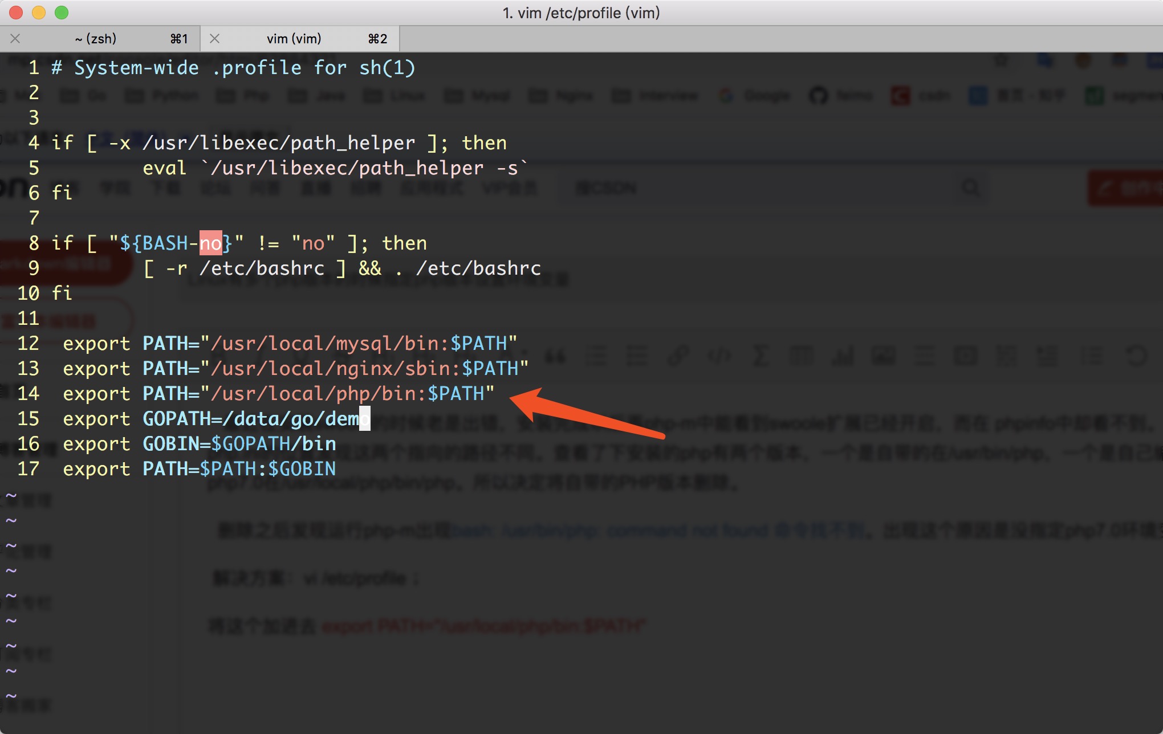This screenshot has width=1163, height=734.
Task: Click the highlighted "no" in line 8
Action: (x=210, y=243)
